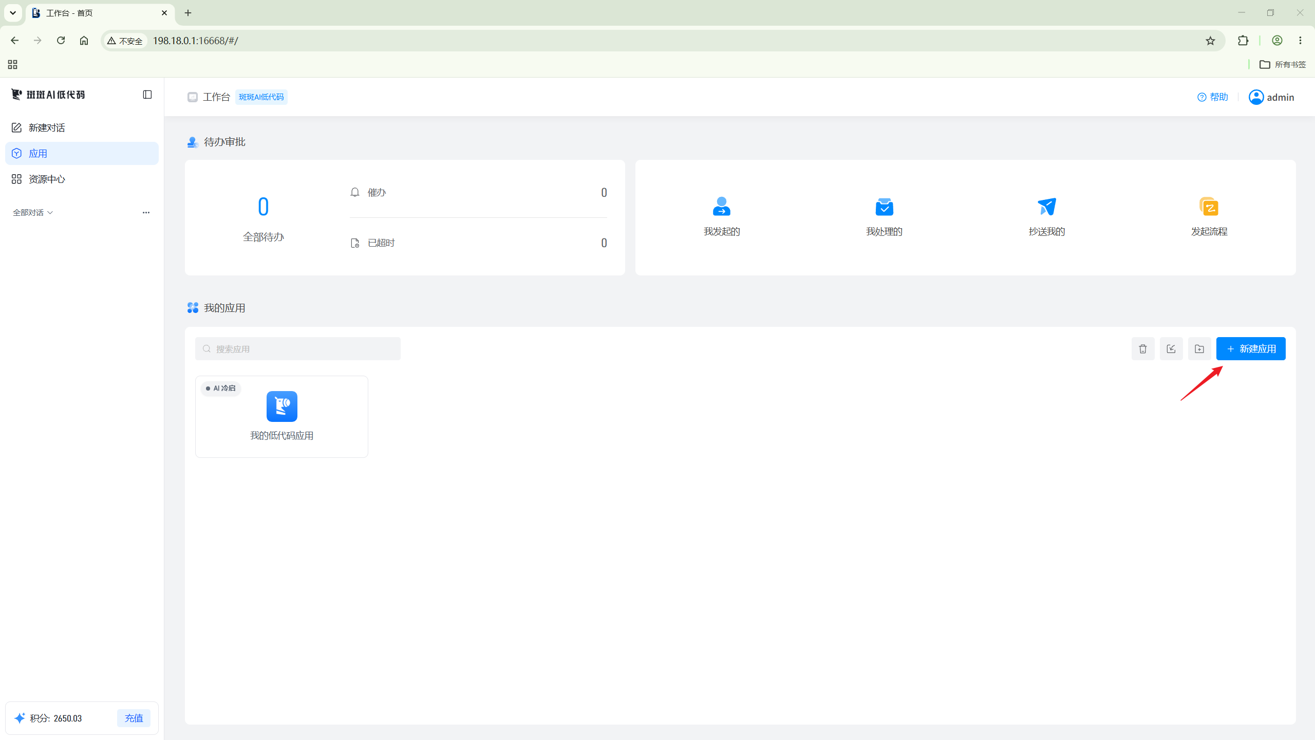Screen dimensions: 1315x740
Task: Open the conversations more options ellipsis
Action: [146, 212]
